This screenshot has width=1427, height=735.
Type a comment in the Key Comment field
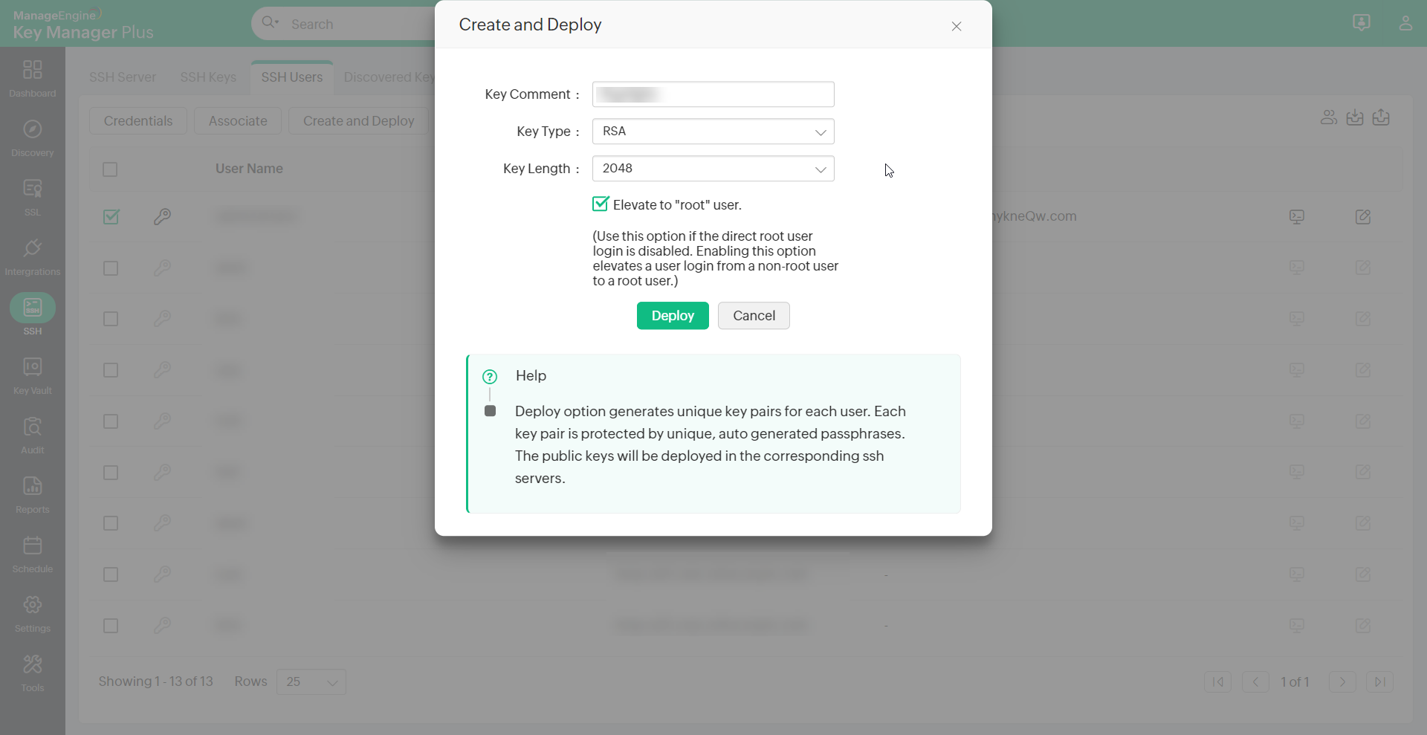pyautogui.click(x=713, y=94)
